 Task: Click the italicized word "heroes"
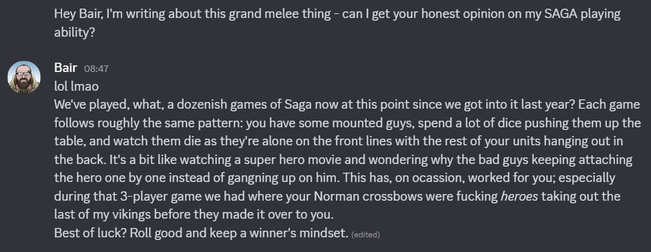click(x=519, y=196)
